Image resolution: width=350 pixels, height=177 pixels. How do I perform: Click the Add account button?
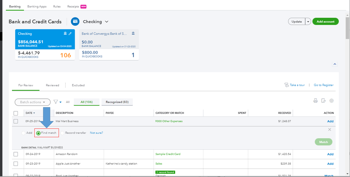pyautogui.click(x=325, y=22)
